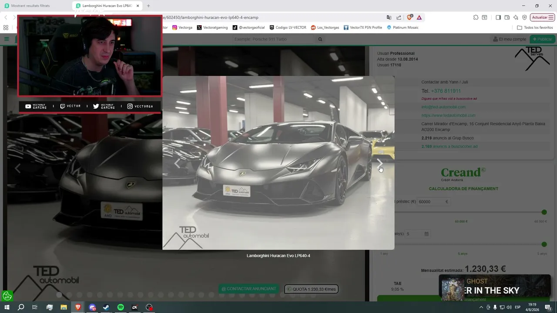This screenshot has height=313, width=557.
Task: Show next photo in lightbox gallery
Action: point(379,163)
